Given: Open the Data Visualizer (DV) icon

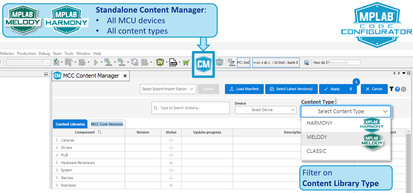Looking at the screenshot, I should click(160, 62).
